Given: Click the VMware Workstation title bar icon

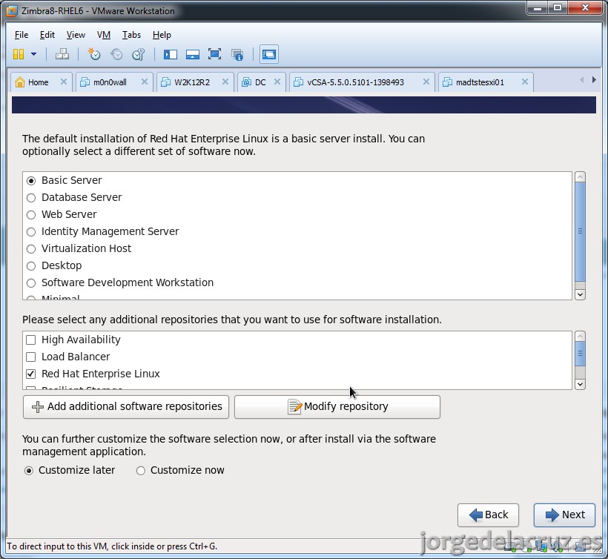Looking at the screenshot, I should (x=12, y=11).
